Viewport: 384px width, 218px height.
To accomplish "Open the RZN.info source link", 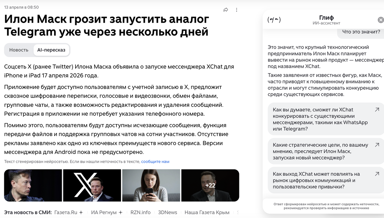I will (140, 212).
